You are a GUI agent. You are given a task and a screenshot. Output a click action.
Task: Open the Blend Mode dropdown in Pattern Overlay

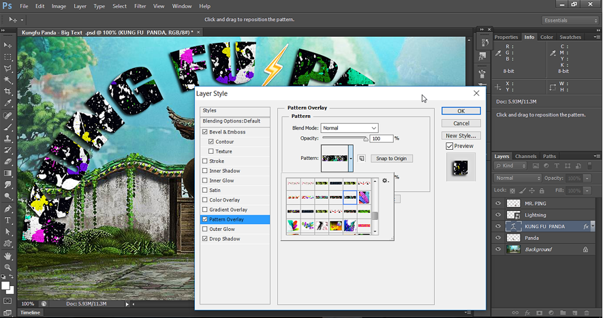click(350, 128)
